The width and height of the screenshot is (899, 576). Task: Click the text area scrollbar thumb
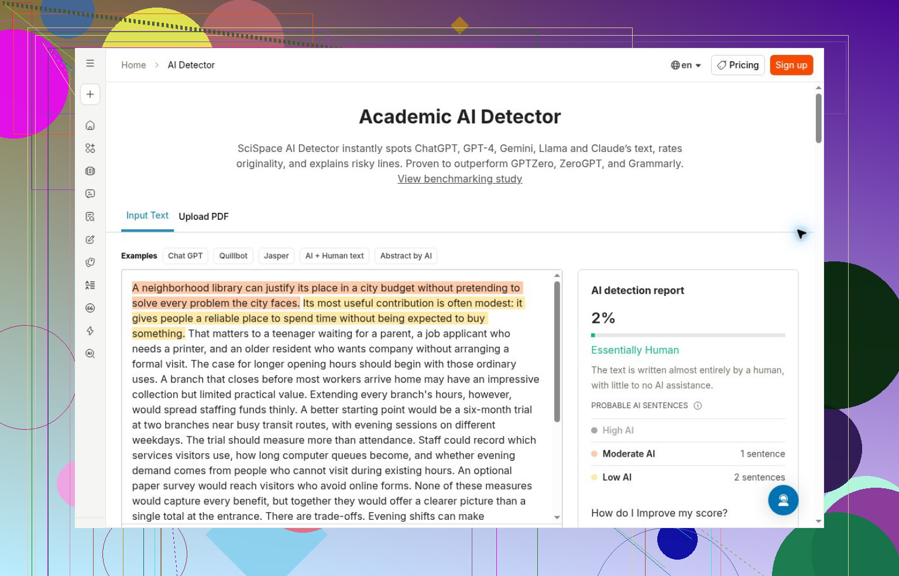click(x=557, y=352)
